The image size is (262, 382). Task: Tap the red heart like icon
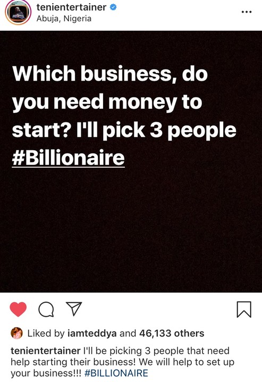point(18,309)
